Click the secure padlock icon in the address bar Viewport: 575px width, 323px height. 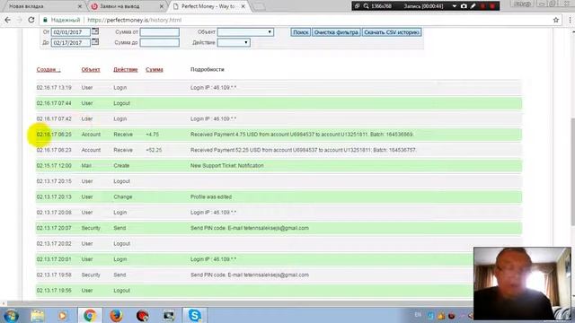tap(46, 20)
